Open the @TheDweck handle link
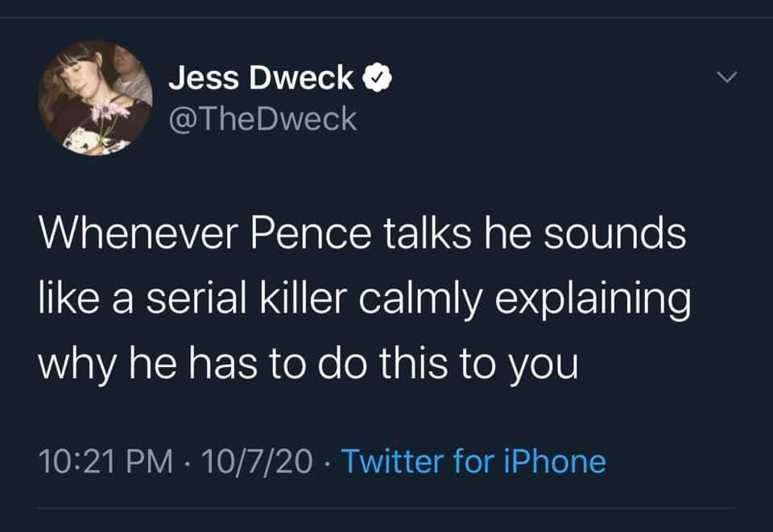This screenshot has width=773, height=532. coord(262,118)
